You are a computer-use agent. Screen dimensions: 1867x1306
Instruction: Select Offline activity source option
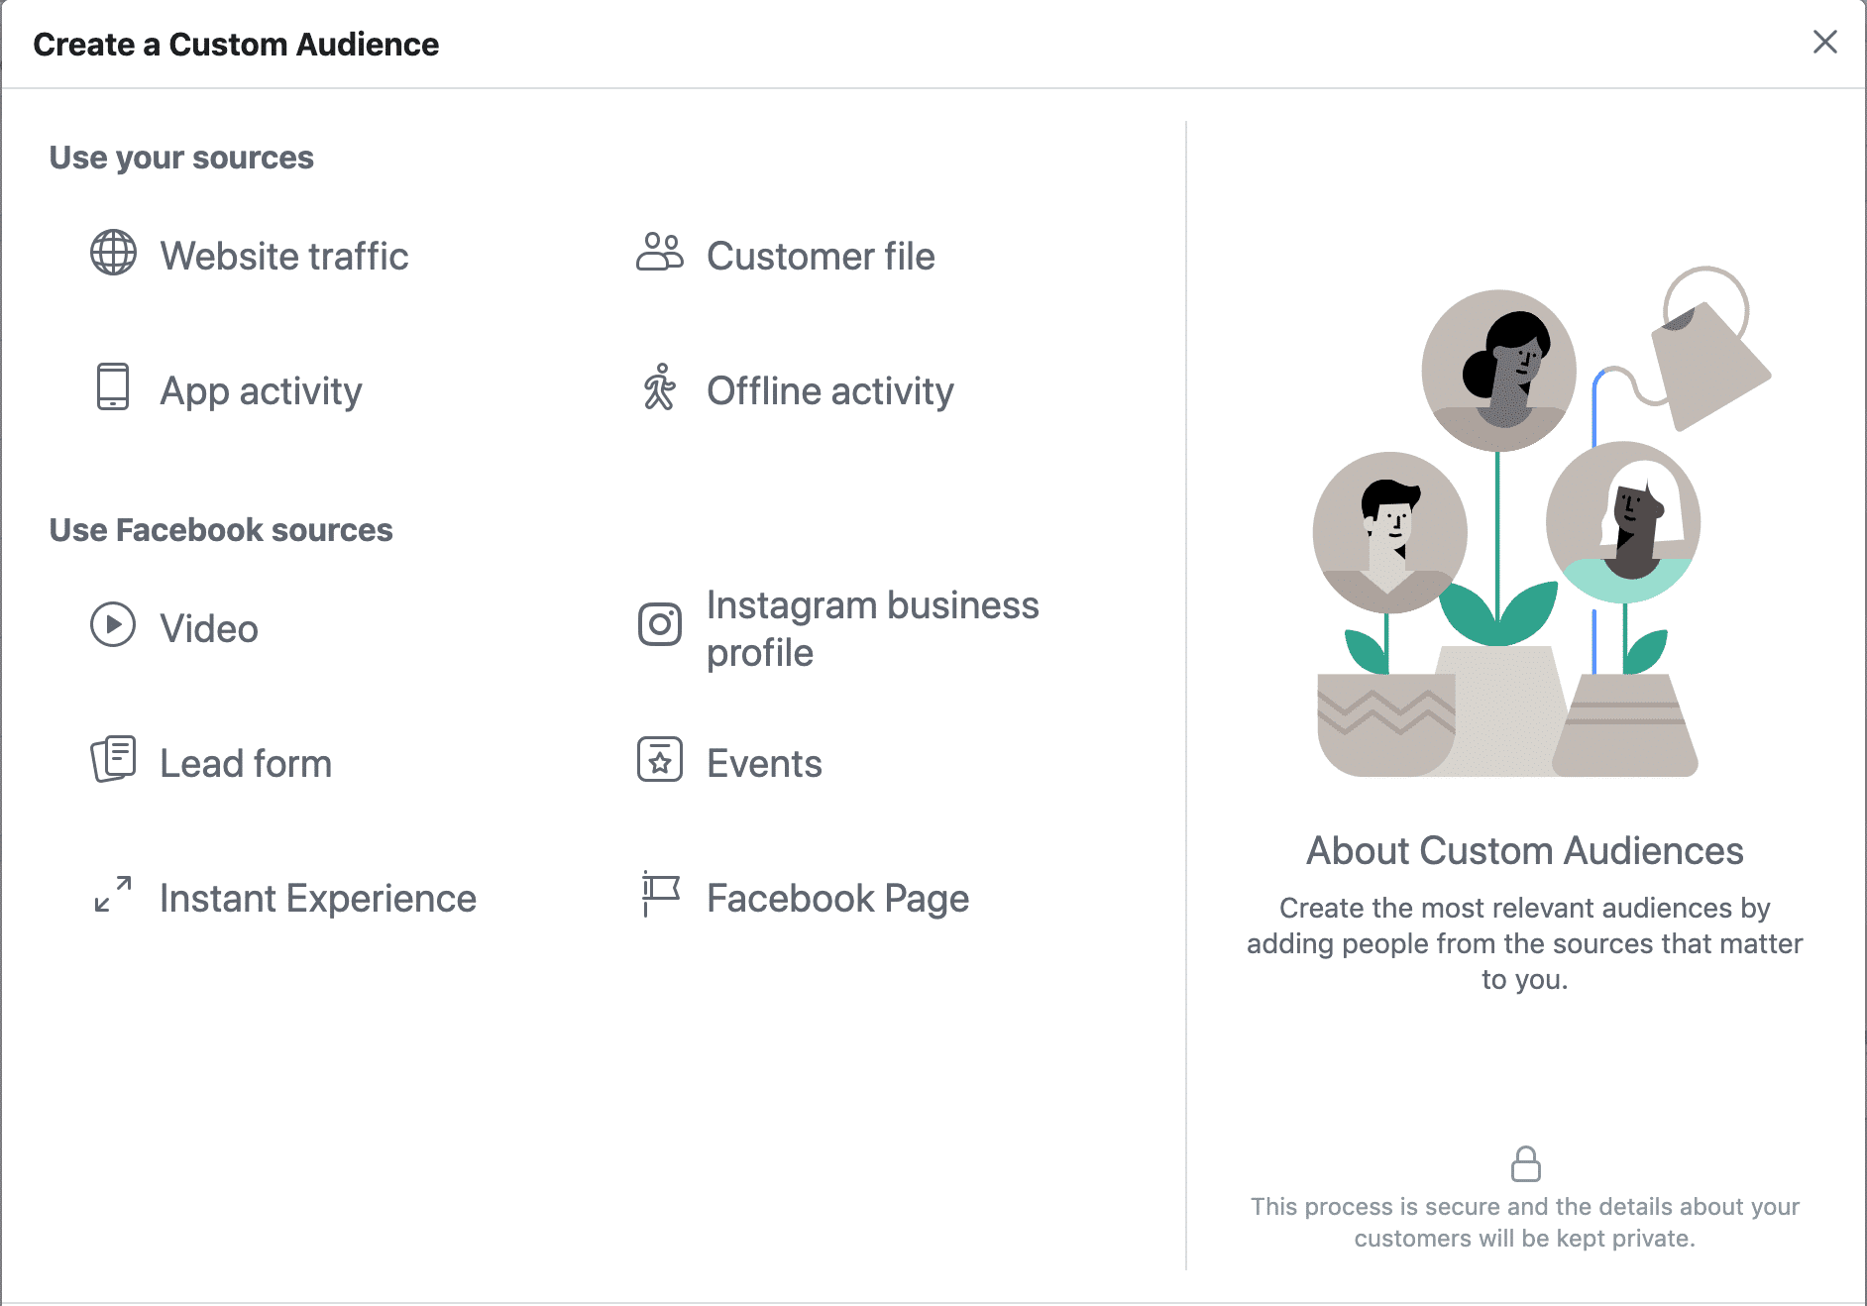coord(830,390)
